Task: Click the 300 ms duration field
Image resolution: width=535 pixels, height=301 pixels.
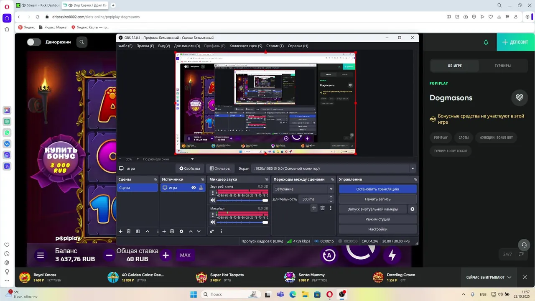Action: [313, 199]
